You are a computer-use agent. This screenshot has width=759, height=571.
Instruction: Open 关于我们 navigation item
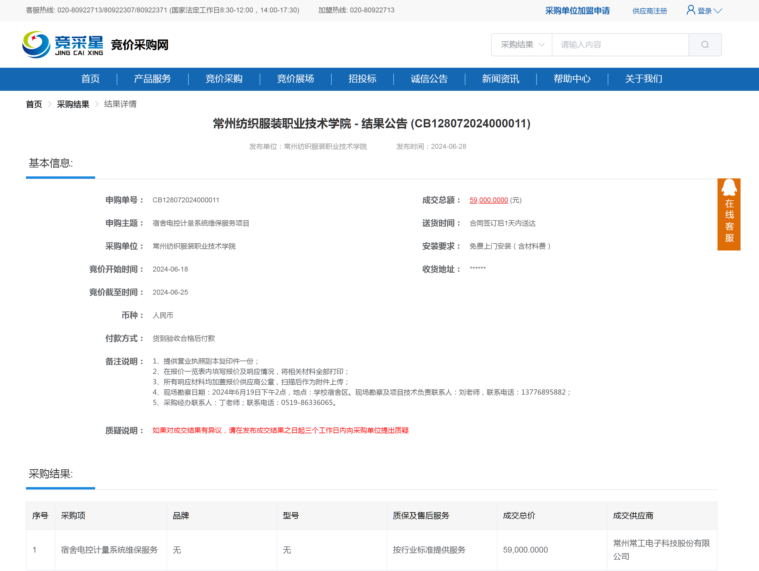643,79
